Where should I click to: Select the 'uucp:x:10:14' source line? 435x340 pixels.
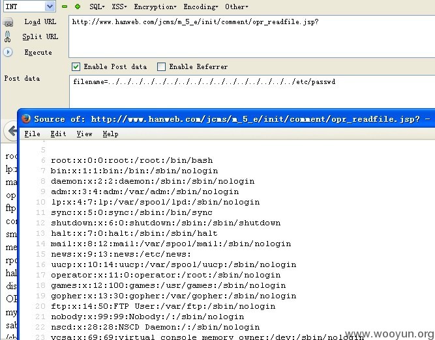tap(173, 264)
